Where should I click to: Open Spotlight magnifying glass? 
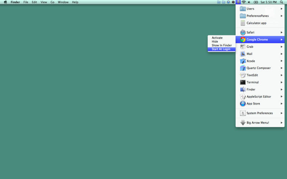click(281, 2)
